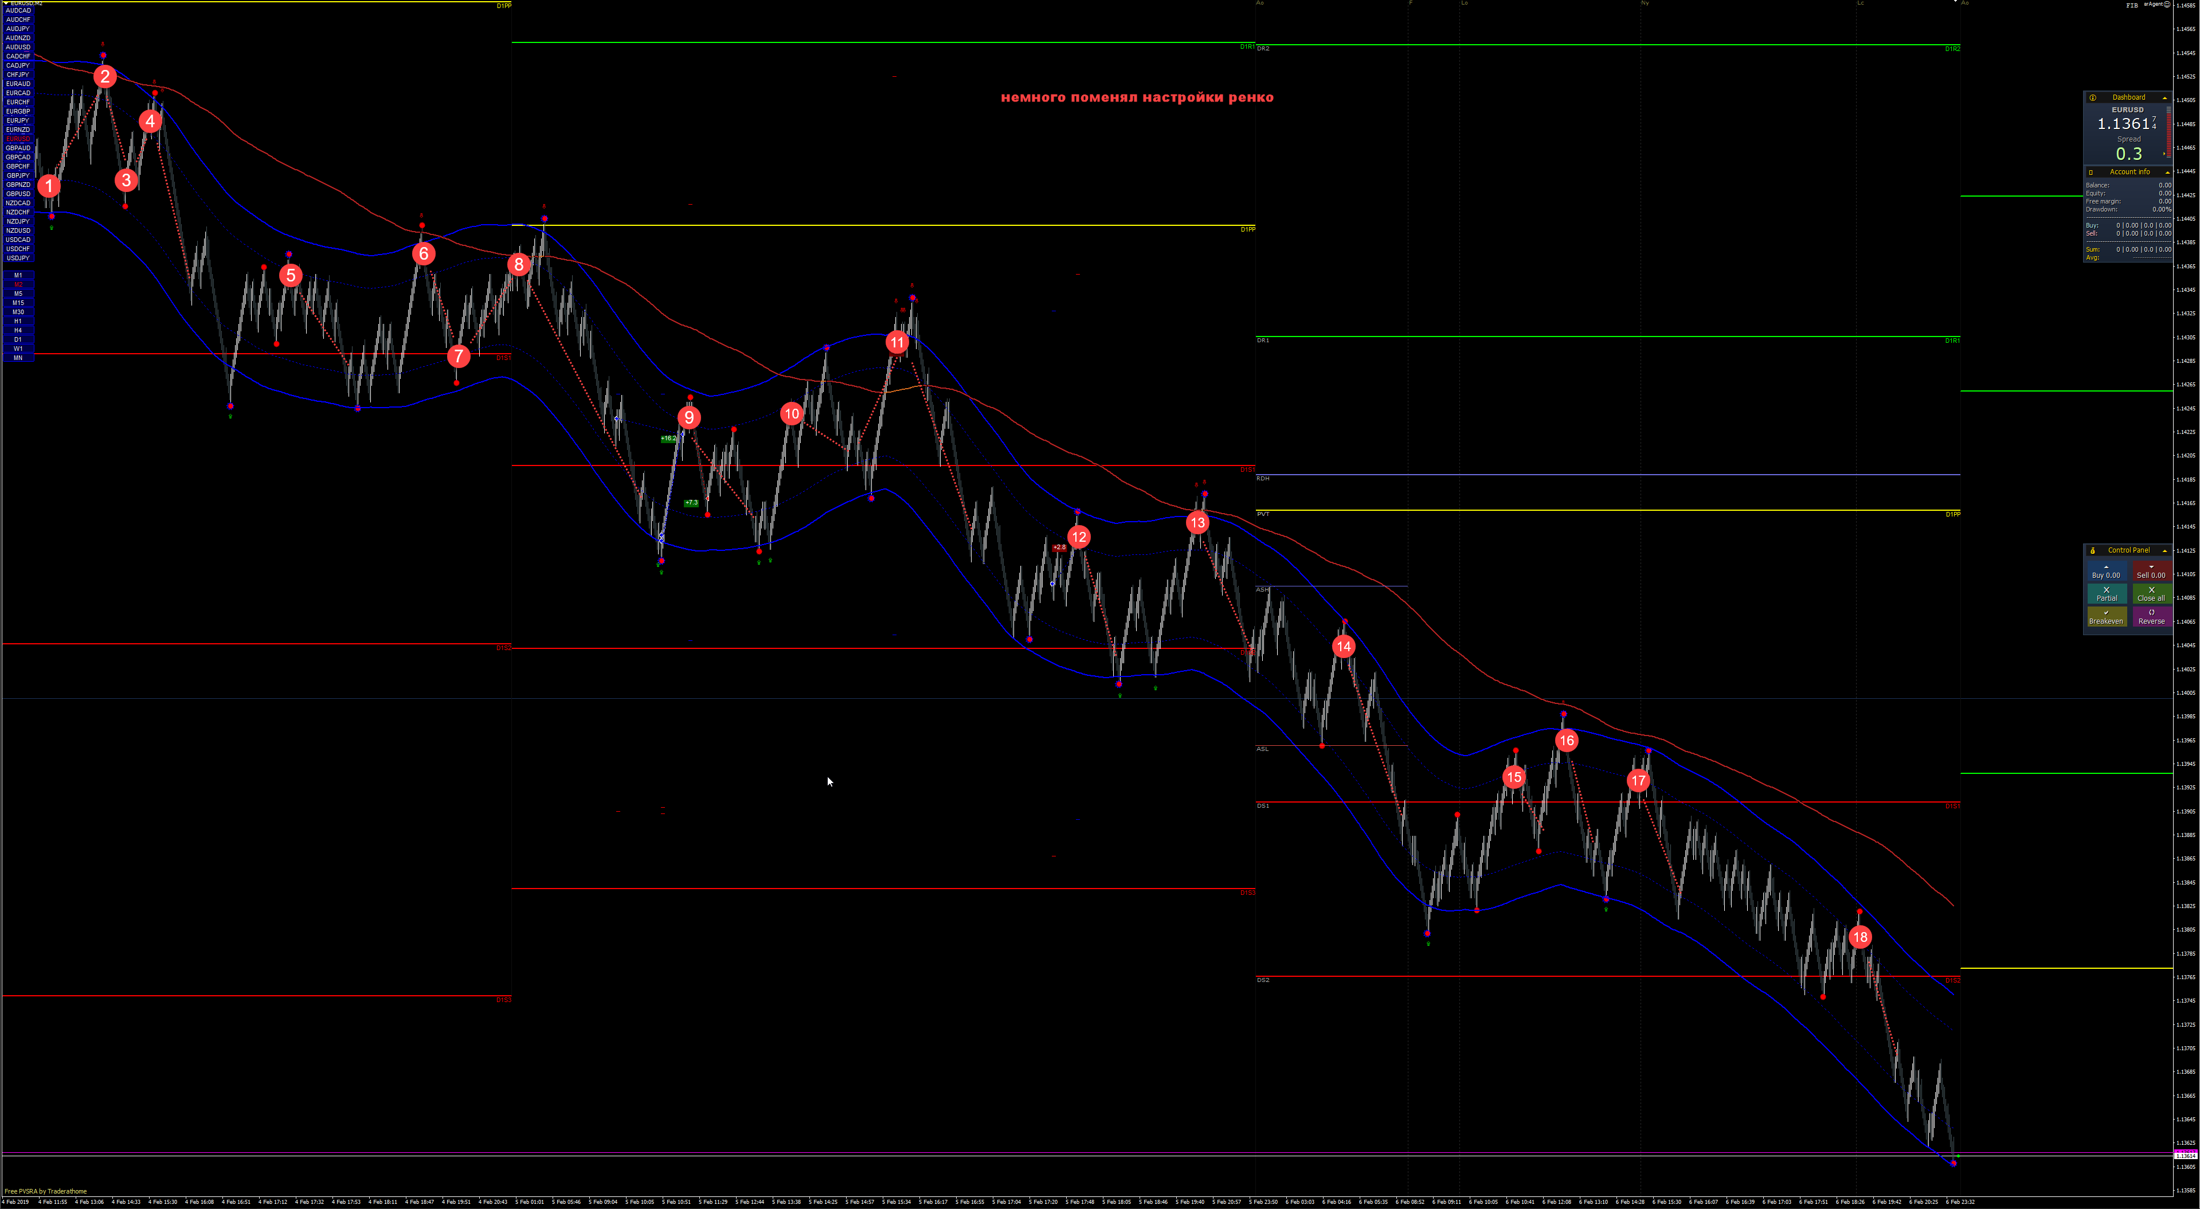The width and height of the screenshot is (2200, 1209).
Task: Select the M30 timeframe
Action: coord(18,312)
